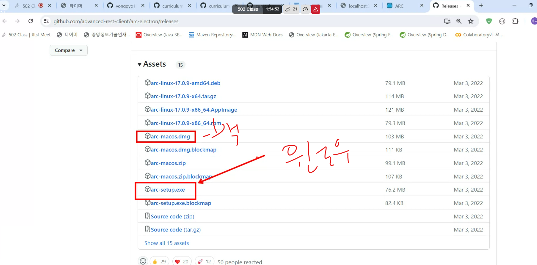
Task: Open the add reaction smiley icon
Action: pos(143,261)
